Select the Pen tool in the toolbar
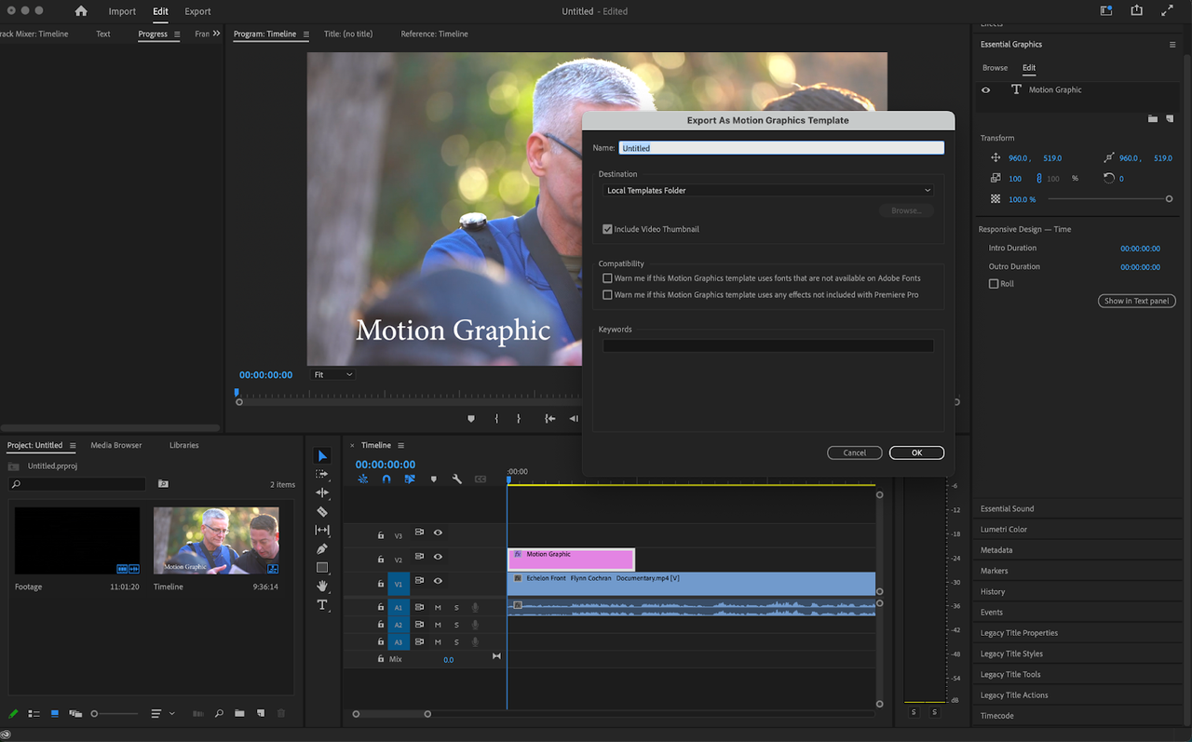 (x=322, y=548)
